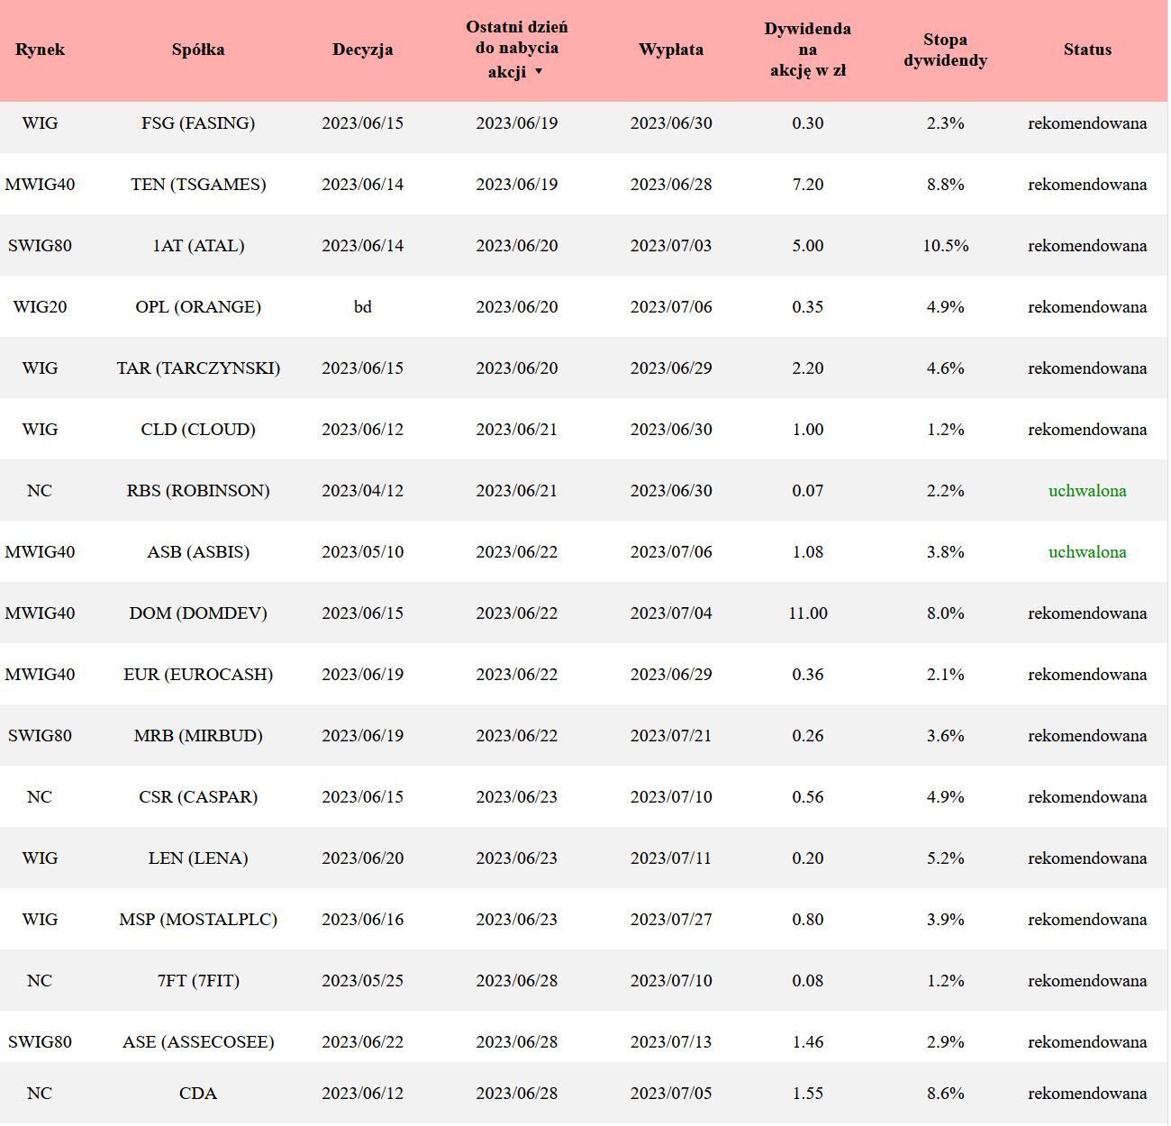
Task: Select the TEN (TSGAMES) company row
Action: click(x=198, y=185)
